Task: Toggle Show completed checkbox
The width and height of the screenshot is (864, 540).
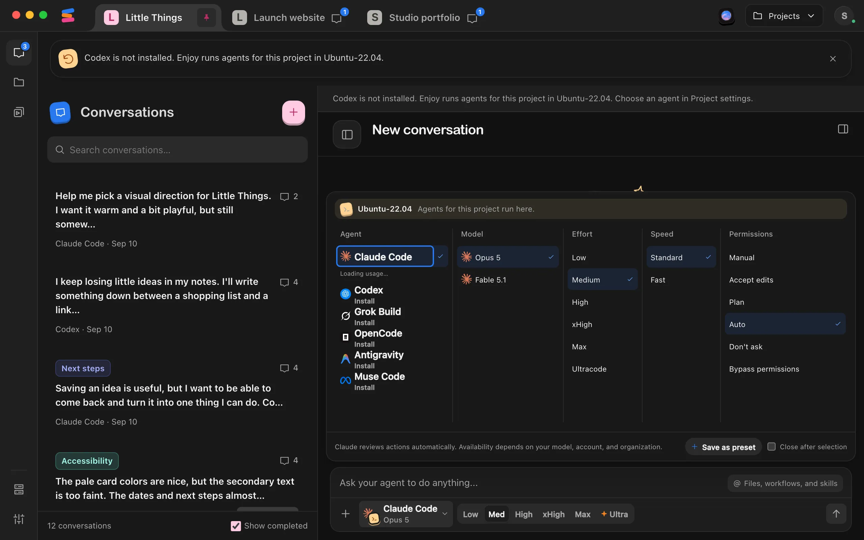Action: click(x=236, y=526)
